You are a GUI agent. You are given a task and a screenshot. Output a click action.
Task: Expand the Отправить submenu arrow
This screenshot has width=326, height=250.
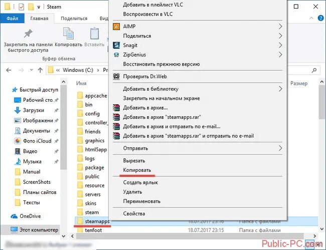point(280,148)
